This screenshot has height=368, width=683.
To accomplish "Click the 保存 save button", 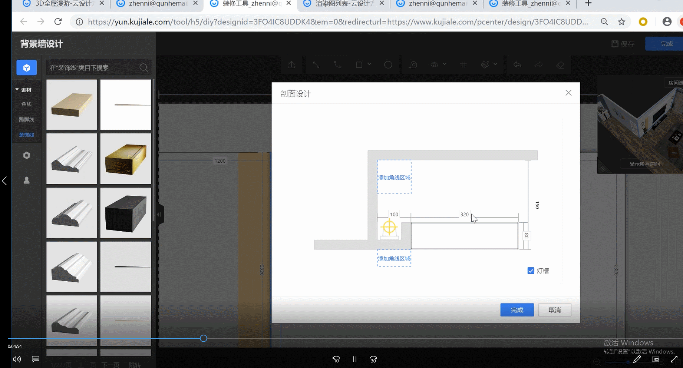I will [623, 44].
